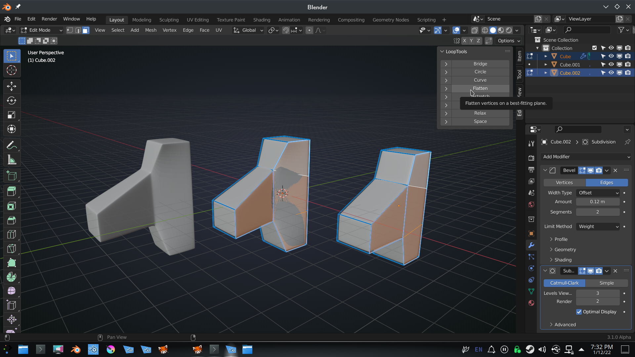Switch to the Sculpting workspace tab
Screen dimensions: 635x357
click(169, 20)
